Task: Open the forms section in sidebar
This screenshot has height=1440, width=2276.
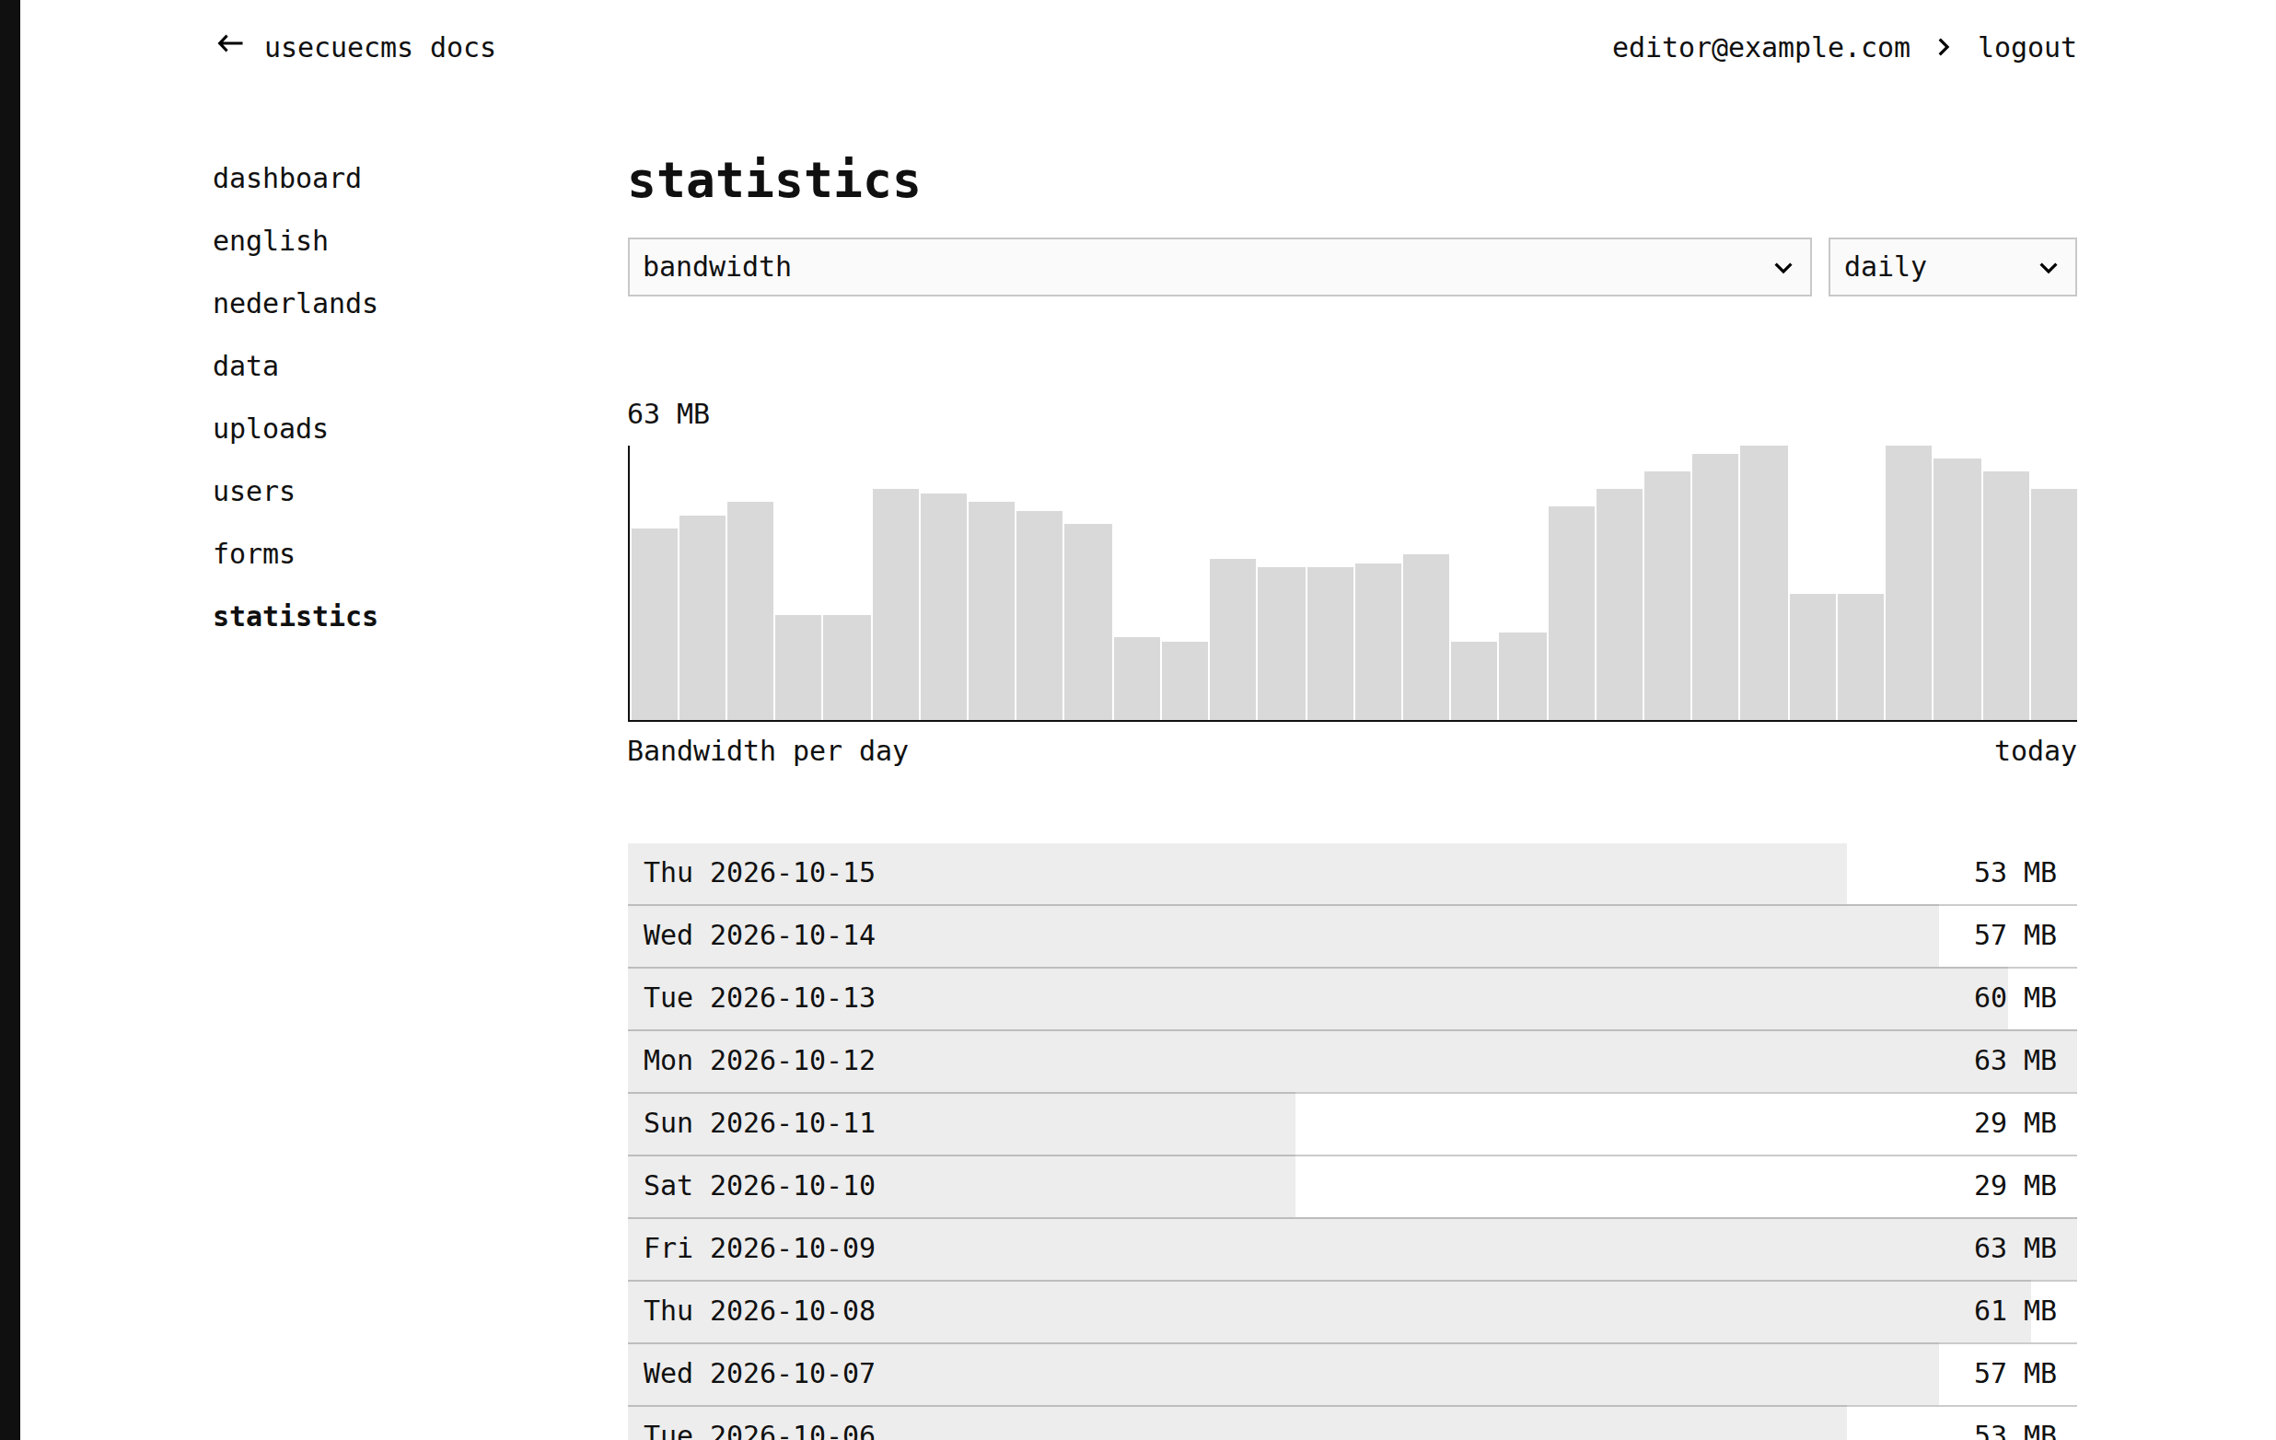Action: [x=253, y=553]
